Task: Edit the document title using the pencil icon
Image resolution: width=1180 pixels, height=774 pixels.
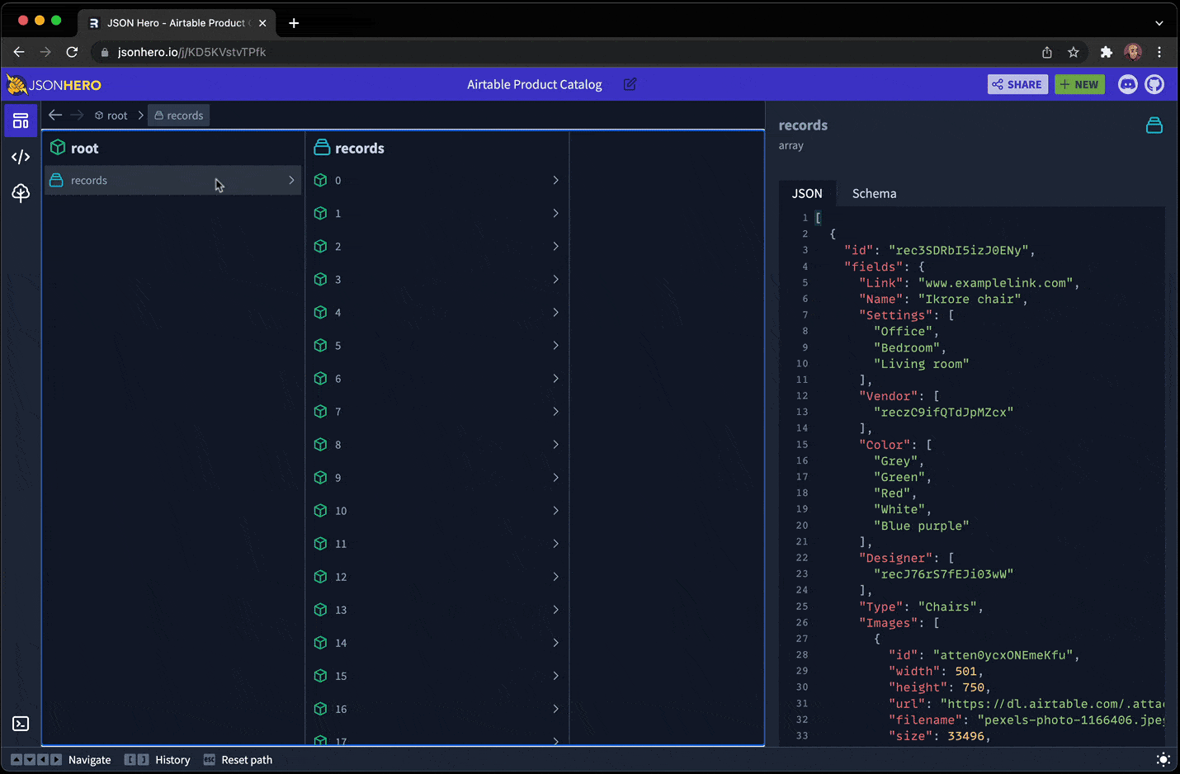Action: tap(630, 84)
